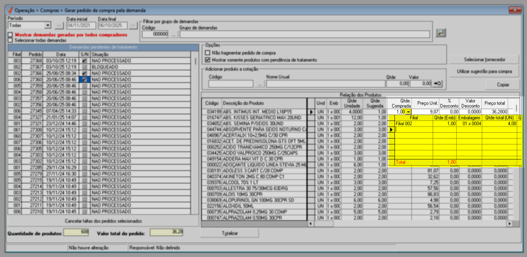Click the Descrição do Produto column header

pyautogui.click(x=263, y=103)
